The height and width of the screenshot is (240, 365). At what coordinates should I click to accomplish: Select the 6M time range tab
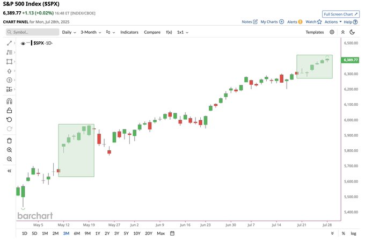click(77, 233)
